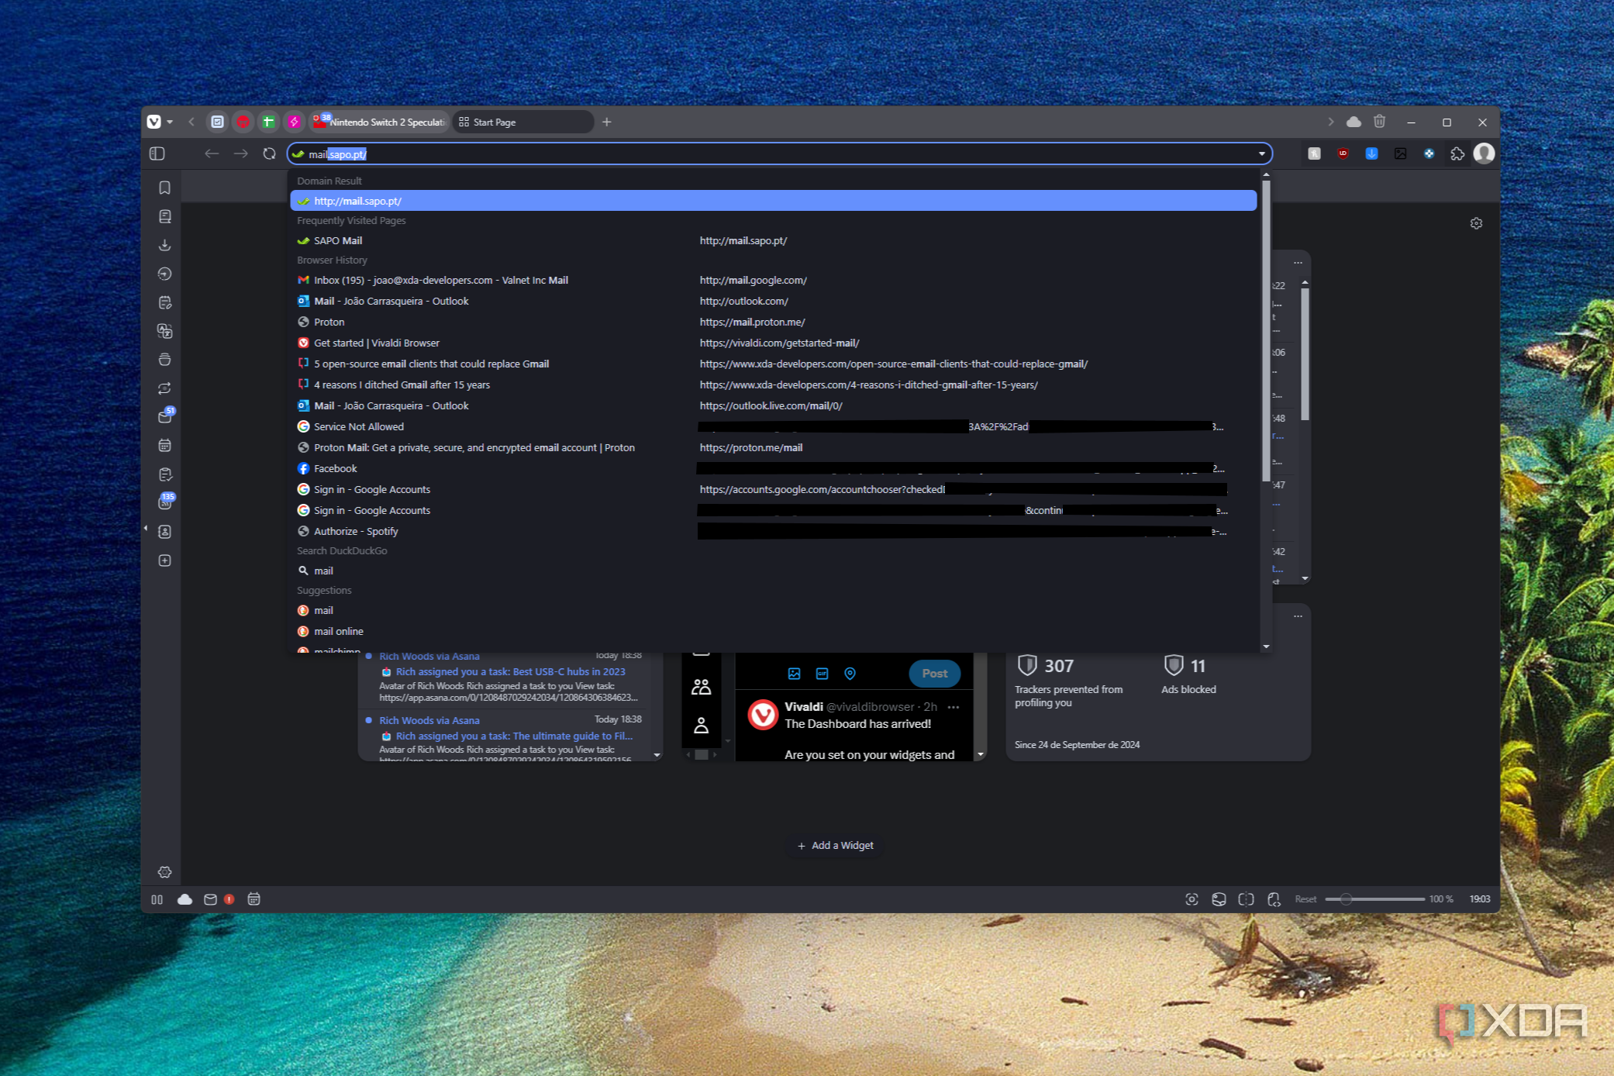Reset the page zoom level
The width and height of the screenshot is (1614, 1076).
pyautogui.click(x=1305, y=899)
